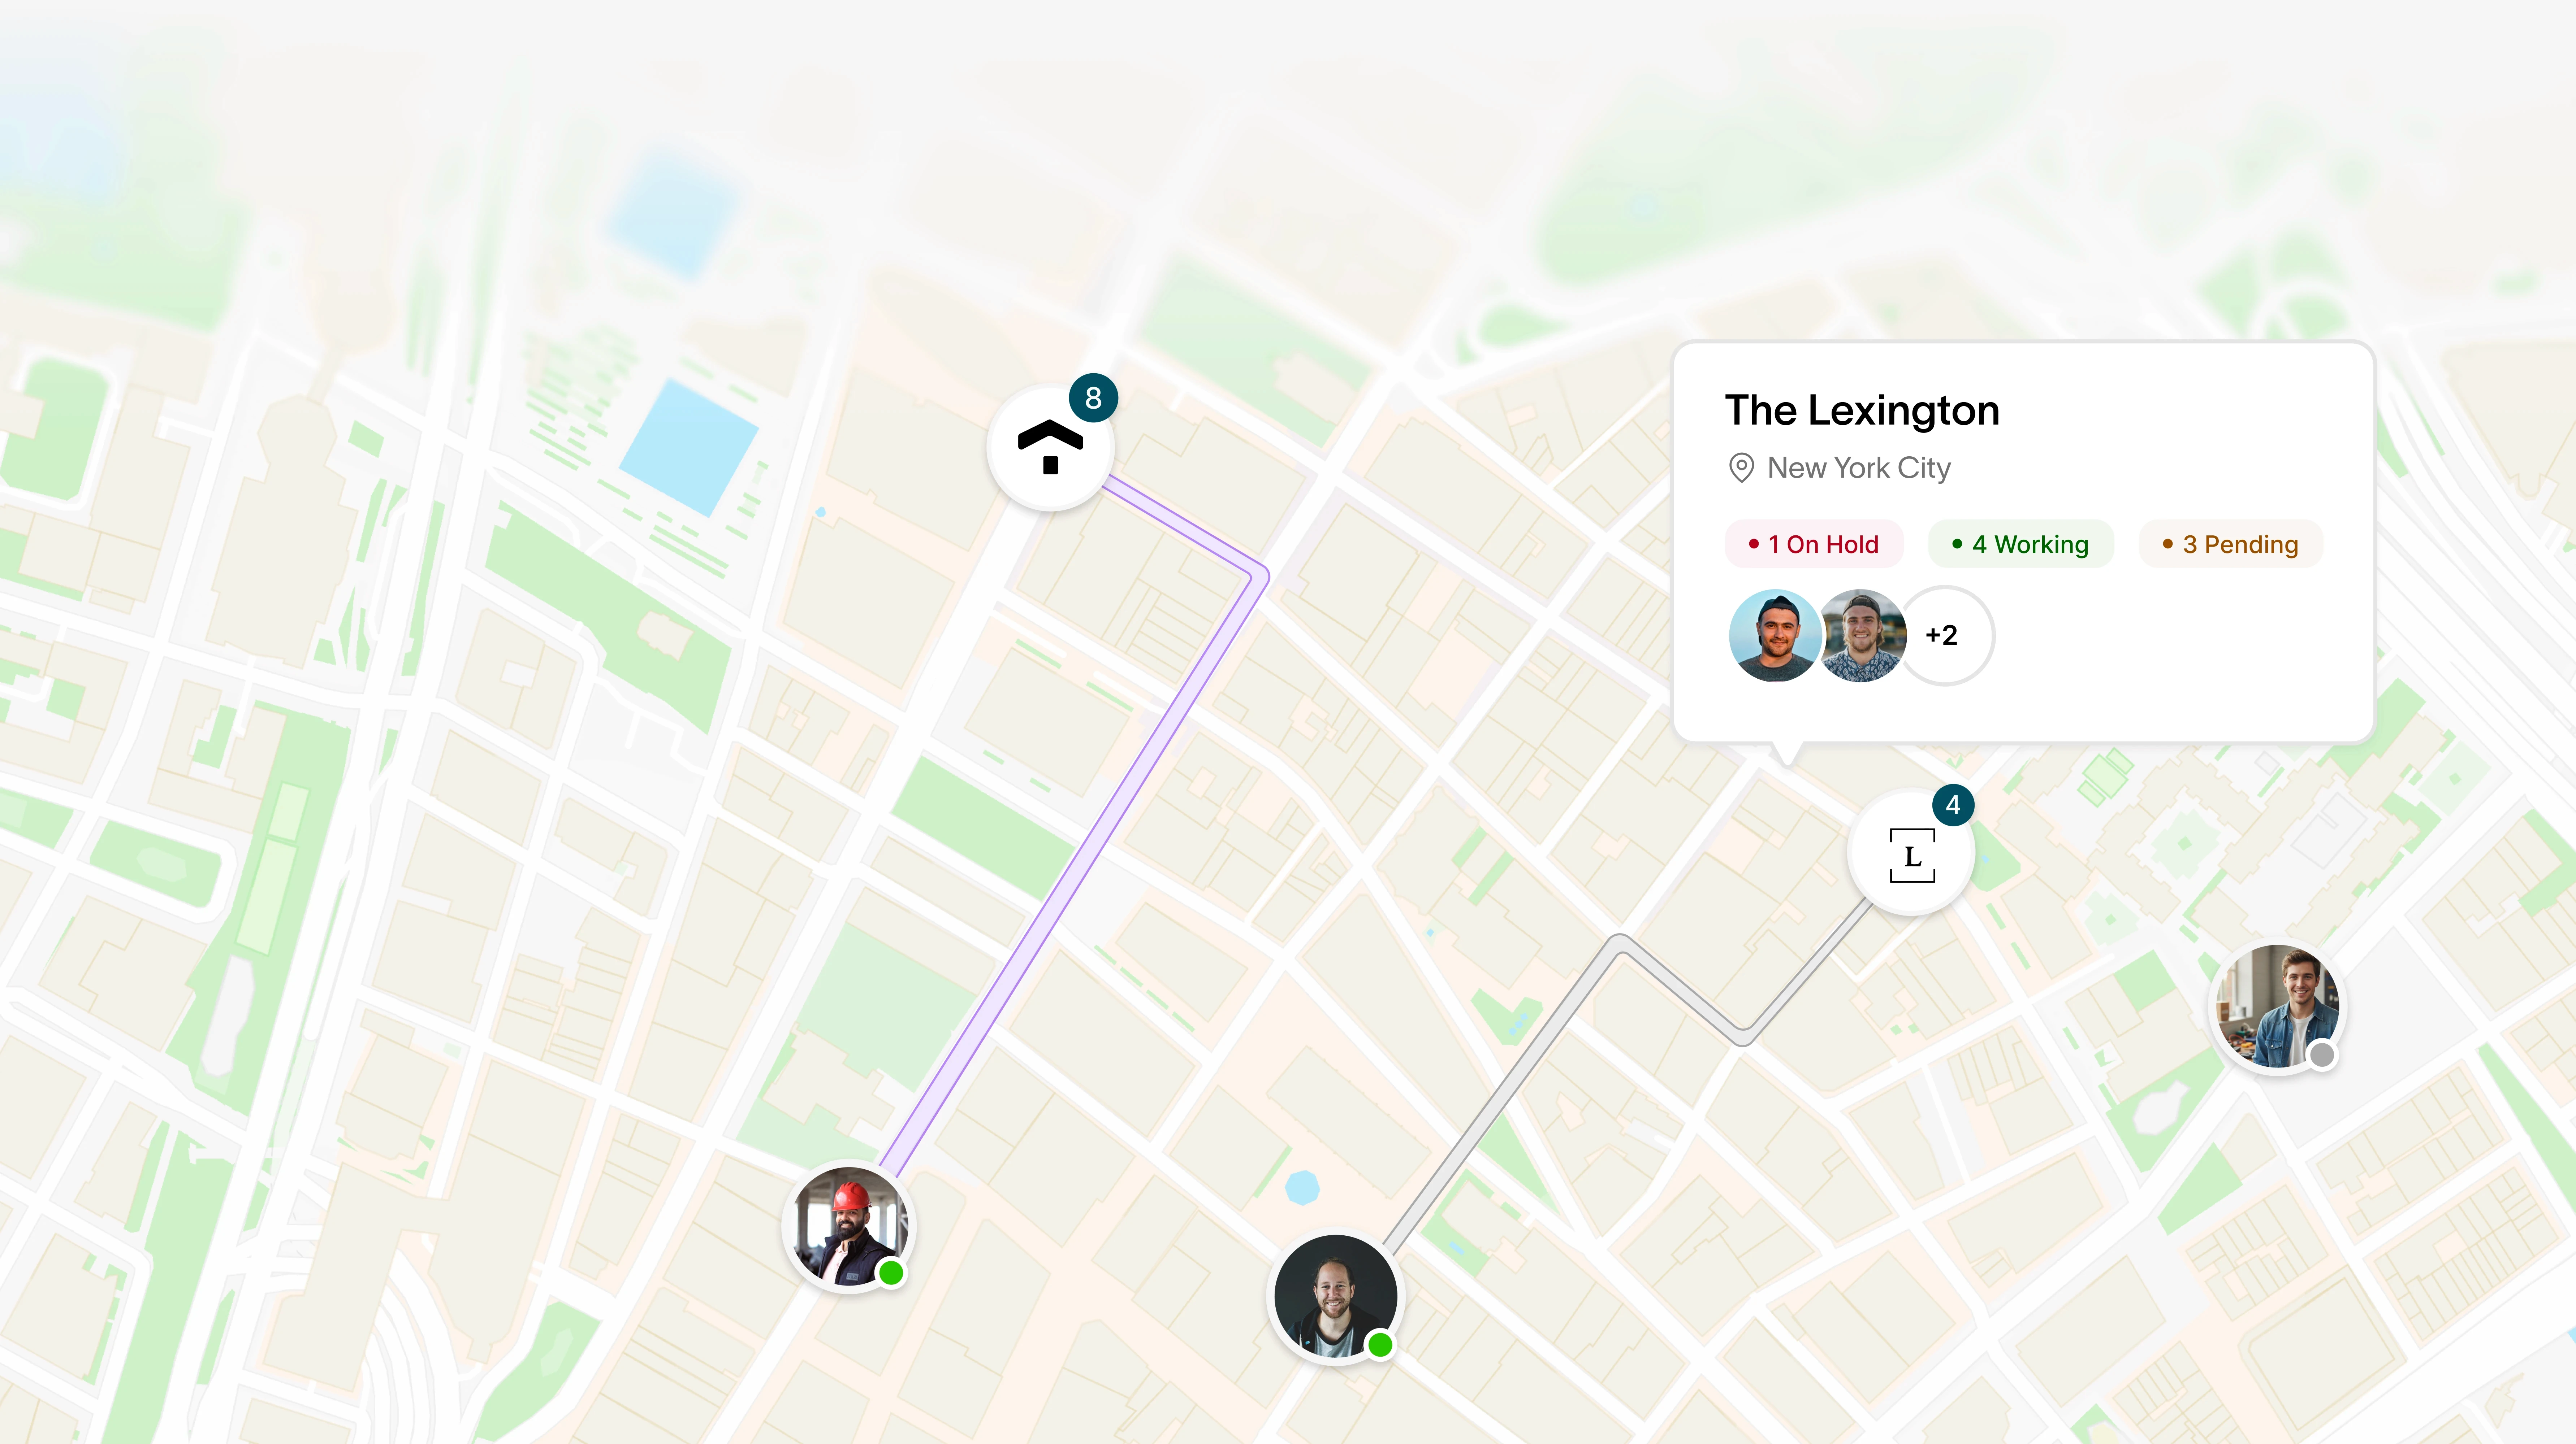Select the Lexington L marker
The height and width of the screenshot is (1444, 2576).
pos(1911,852)
